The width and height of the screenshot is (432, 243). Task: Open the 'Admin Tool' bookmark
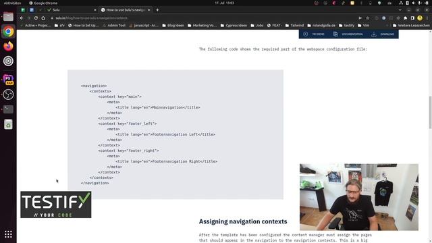click(x=114, y=26)
